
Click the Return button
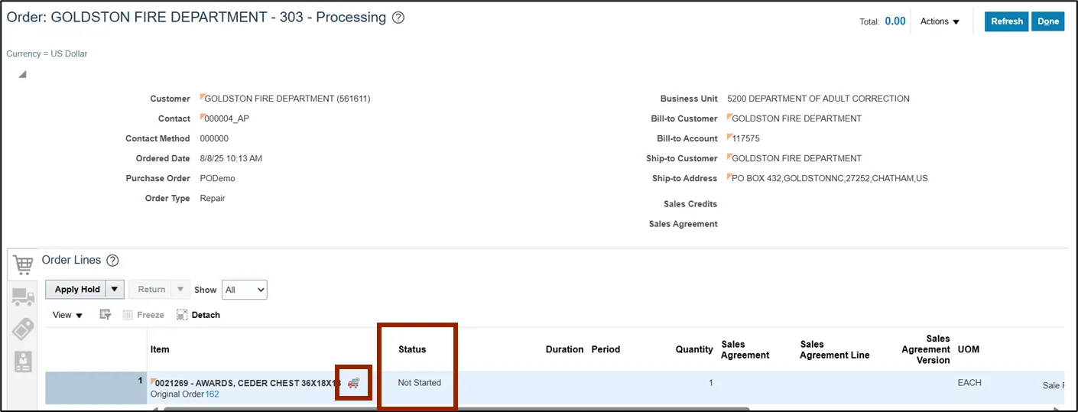151,289
